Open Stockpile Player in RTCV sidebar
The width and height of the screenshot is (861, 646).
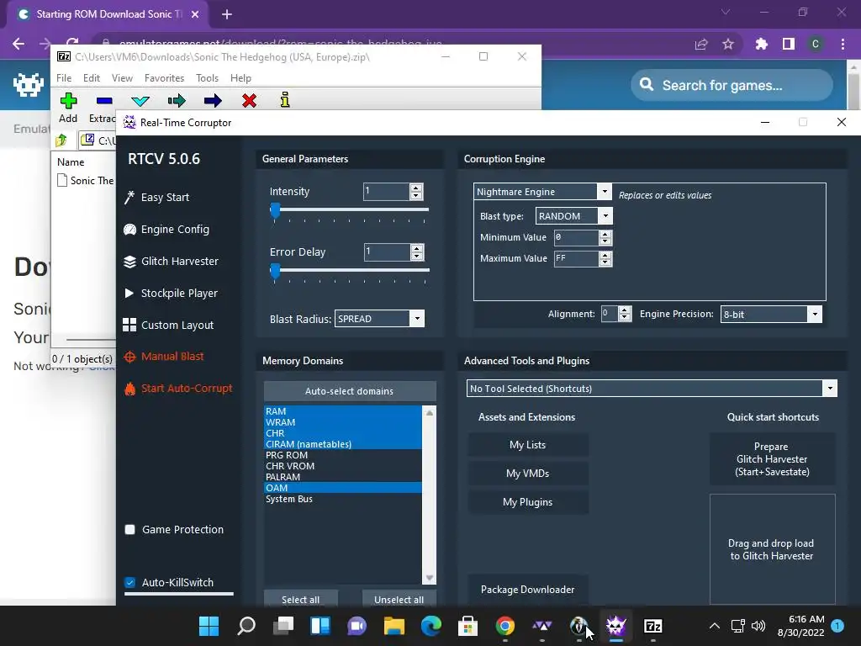pyautogui.click(x=171, y=293)
